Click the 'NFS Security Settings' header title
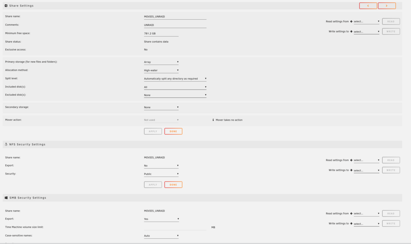Image resolution: width=411 pixels, height=244 pixels. click(27, 145)
